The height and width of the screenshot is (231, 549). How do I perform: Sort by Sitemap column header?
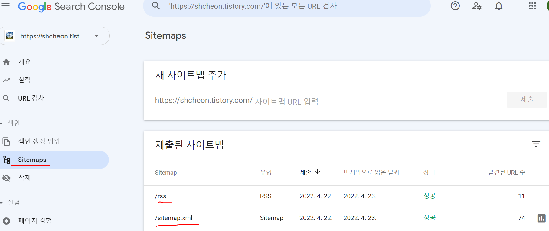(166, 173)
